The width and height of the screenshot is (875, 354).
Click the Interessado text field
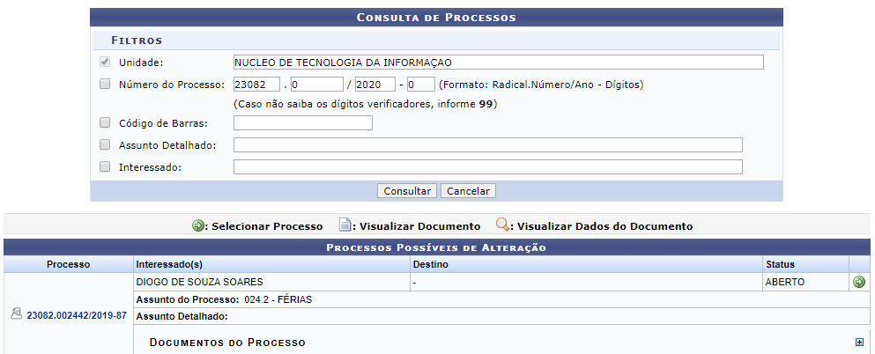[487, 166]
